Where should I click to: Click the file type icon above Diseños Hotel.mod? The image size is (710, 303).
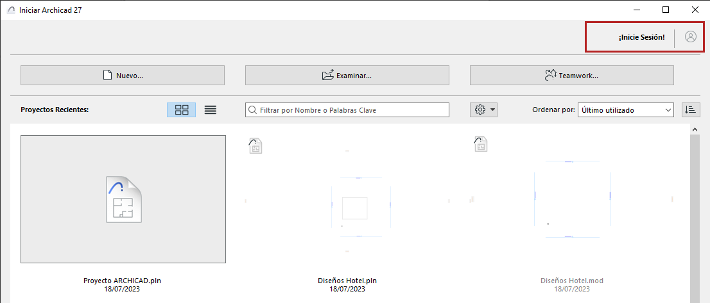(480, 145)
